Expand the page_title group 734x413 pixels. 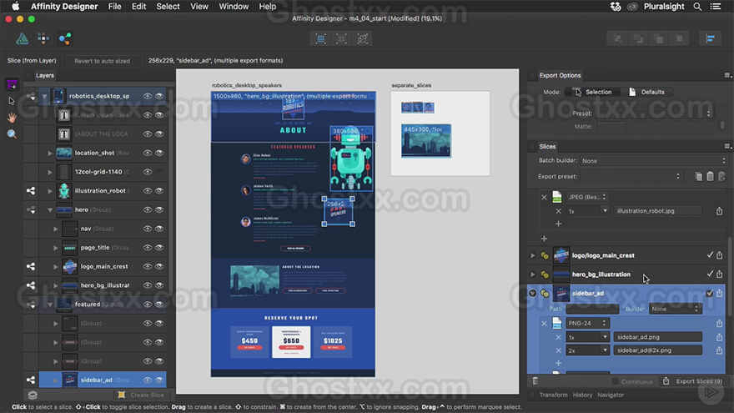pyautogui.click(x=55, y=248)
